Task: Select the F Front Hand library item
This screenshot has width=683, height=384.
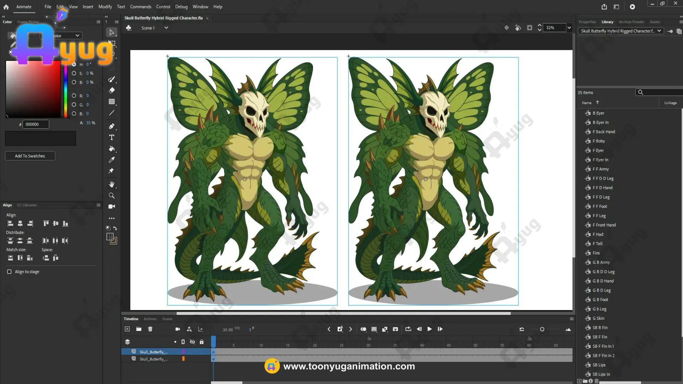Action: [604, 225]
